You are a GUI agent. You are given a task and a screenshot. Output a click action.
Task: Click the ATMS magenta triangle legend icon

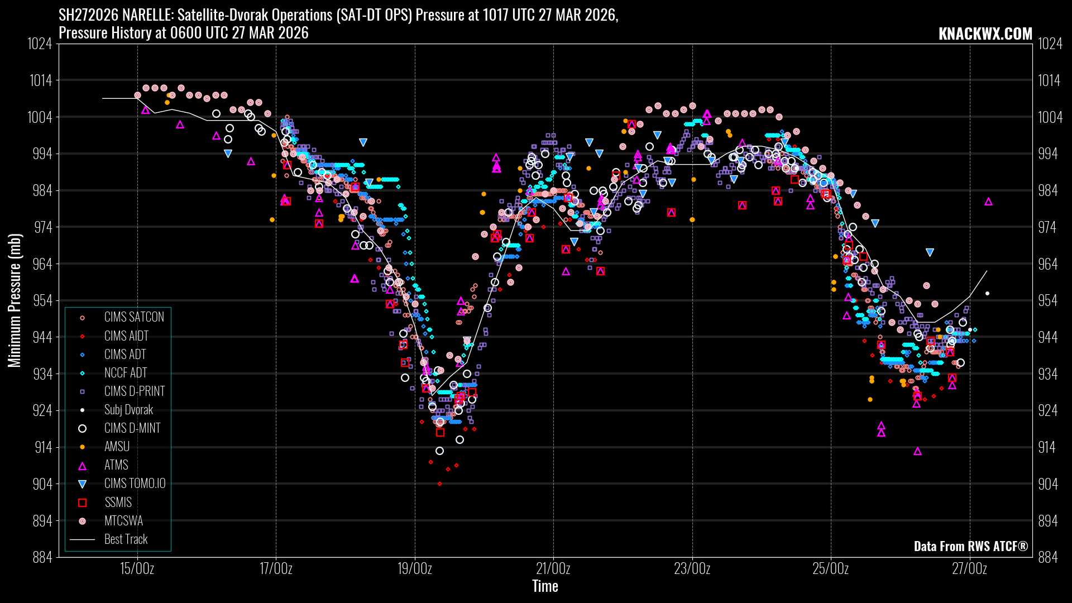(x=82, y=466)
